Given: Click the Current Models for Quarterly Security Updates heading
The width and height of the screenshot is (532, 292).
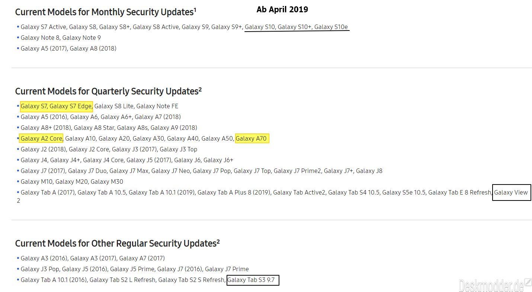Looking at the screenshot, I should tap(108, 91).
